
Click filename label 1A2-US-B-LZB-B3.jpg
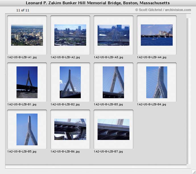[108, 104]
